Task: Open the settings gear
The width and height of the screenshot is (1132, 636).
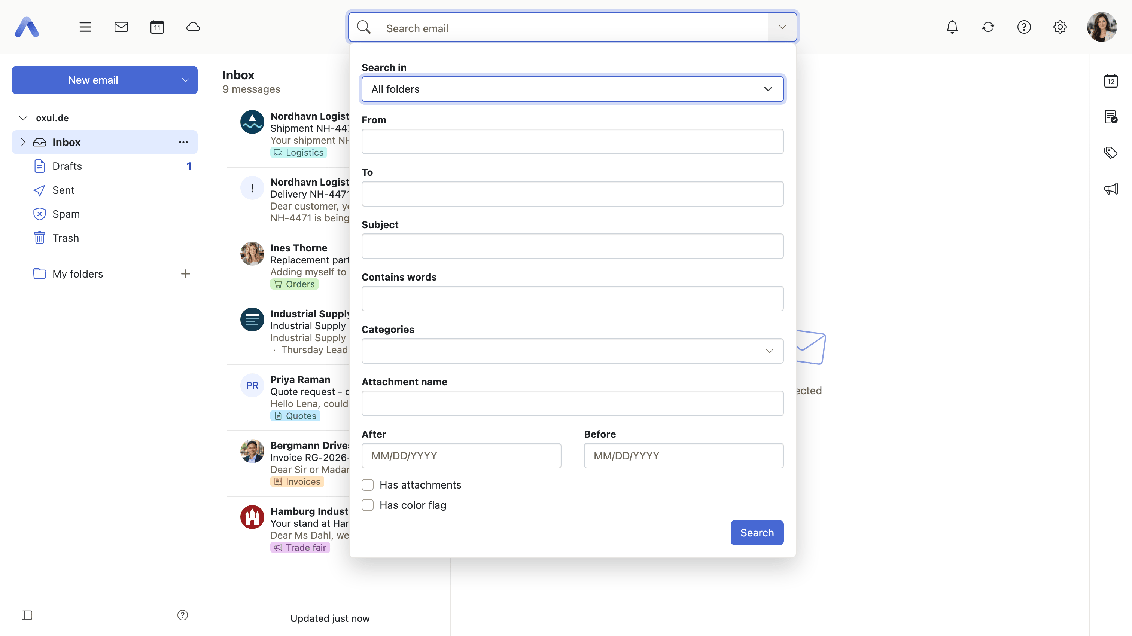Action: pos(1060,27)
